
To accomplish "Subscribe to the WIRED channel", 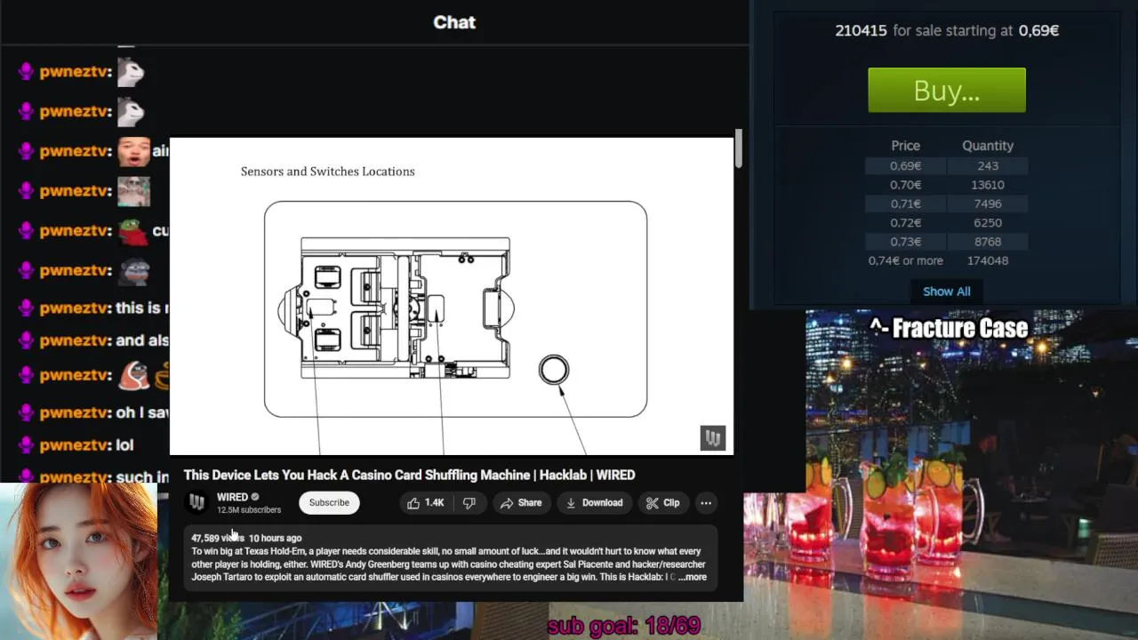I will [329, 503].
